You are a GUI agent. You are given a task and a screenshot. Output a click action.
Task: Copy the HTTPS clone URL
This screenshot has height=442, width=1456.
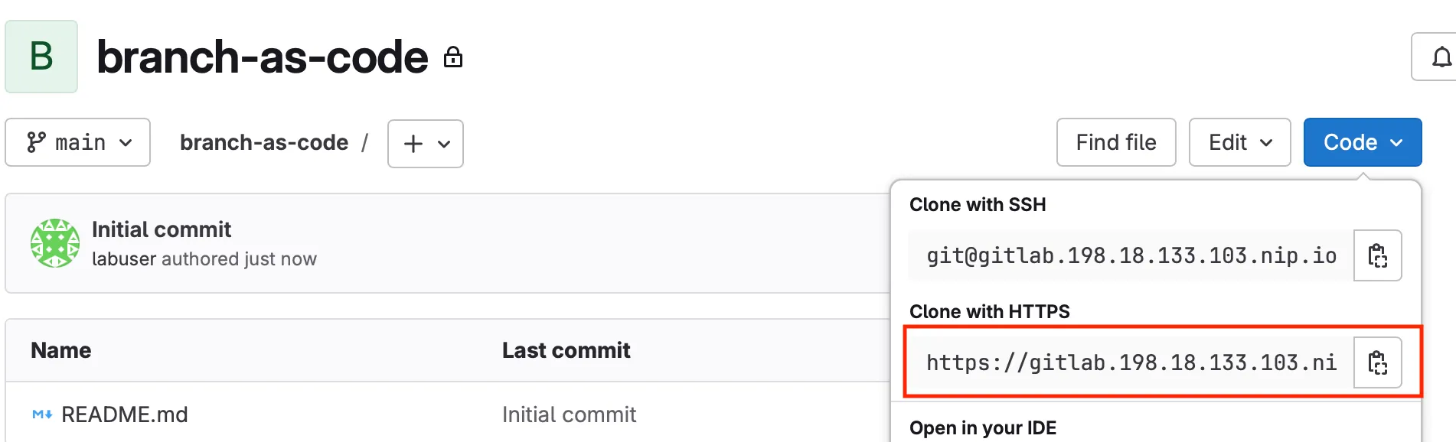coord(1377,362)
